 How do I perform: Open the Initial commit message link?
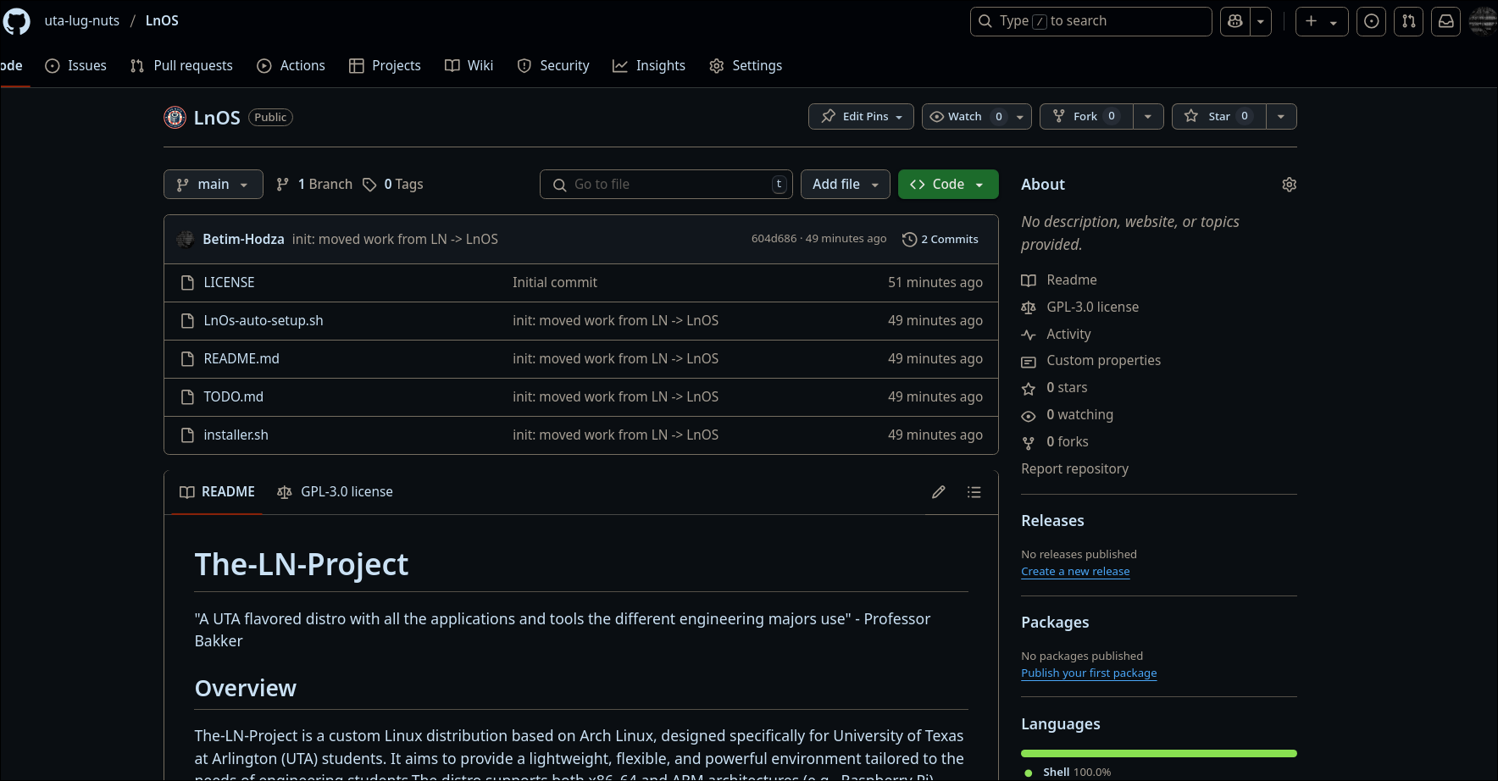[x=555, y=282]
